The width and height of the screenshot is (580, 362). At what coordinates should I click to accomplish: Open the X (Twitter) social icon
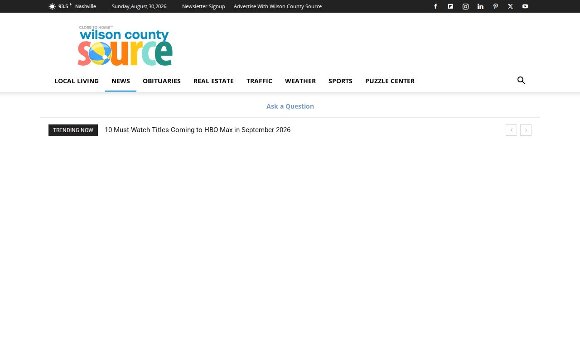tap(510, 6)
